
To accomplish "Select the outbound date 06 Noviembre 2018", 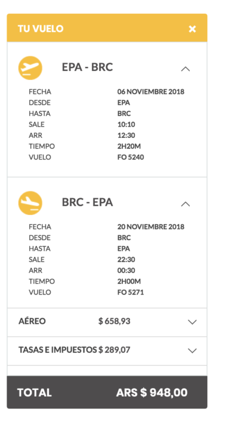I will (150, 92).
